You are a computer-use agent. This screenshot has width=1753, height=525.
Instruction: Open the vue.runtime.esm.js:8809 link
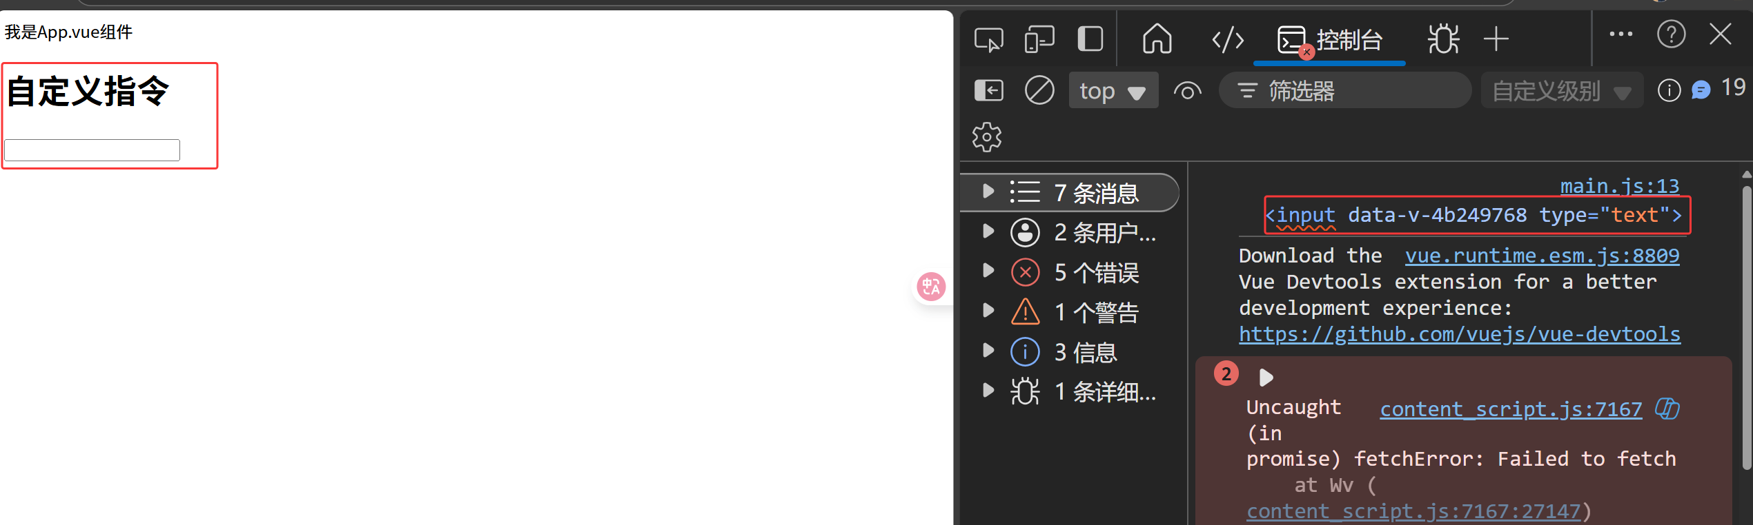(x=1542, y=256)
